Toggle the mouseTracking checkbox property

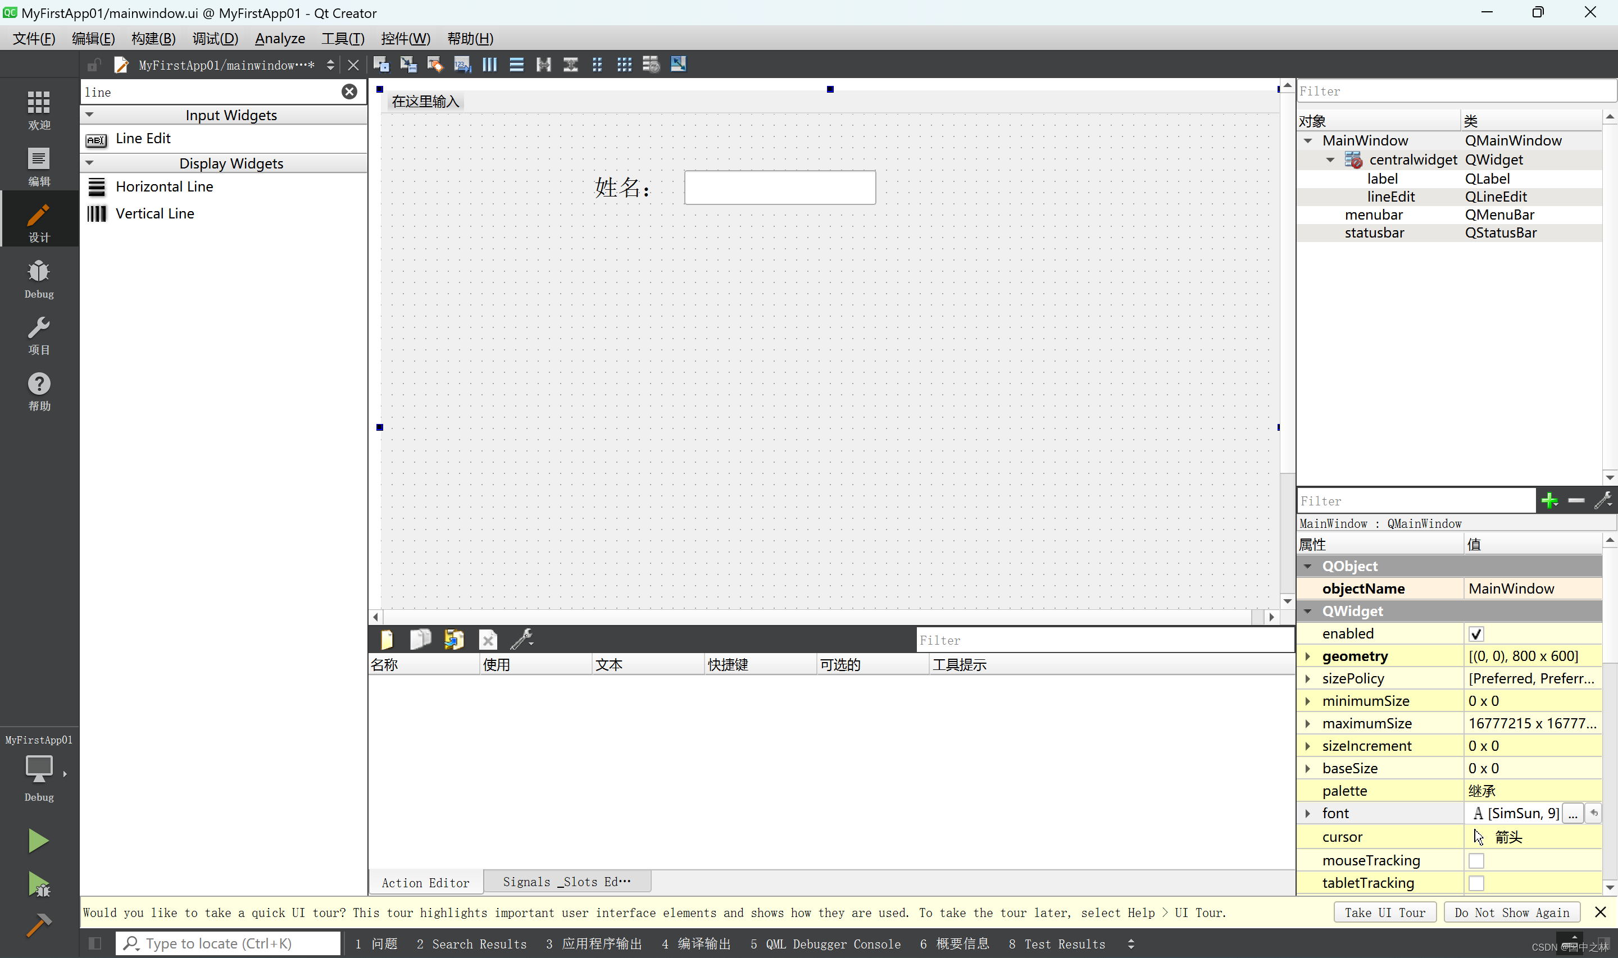tap(1476, 860)
